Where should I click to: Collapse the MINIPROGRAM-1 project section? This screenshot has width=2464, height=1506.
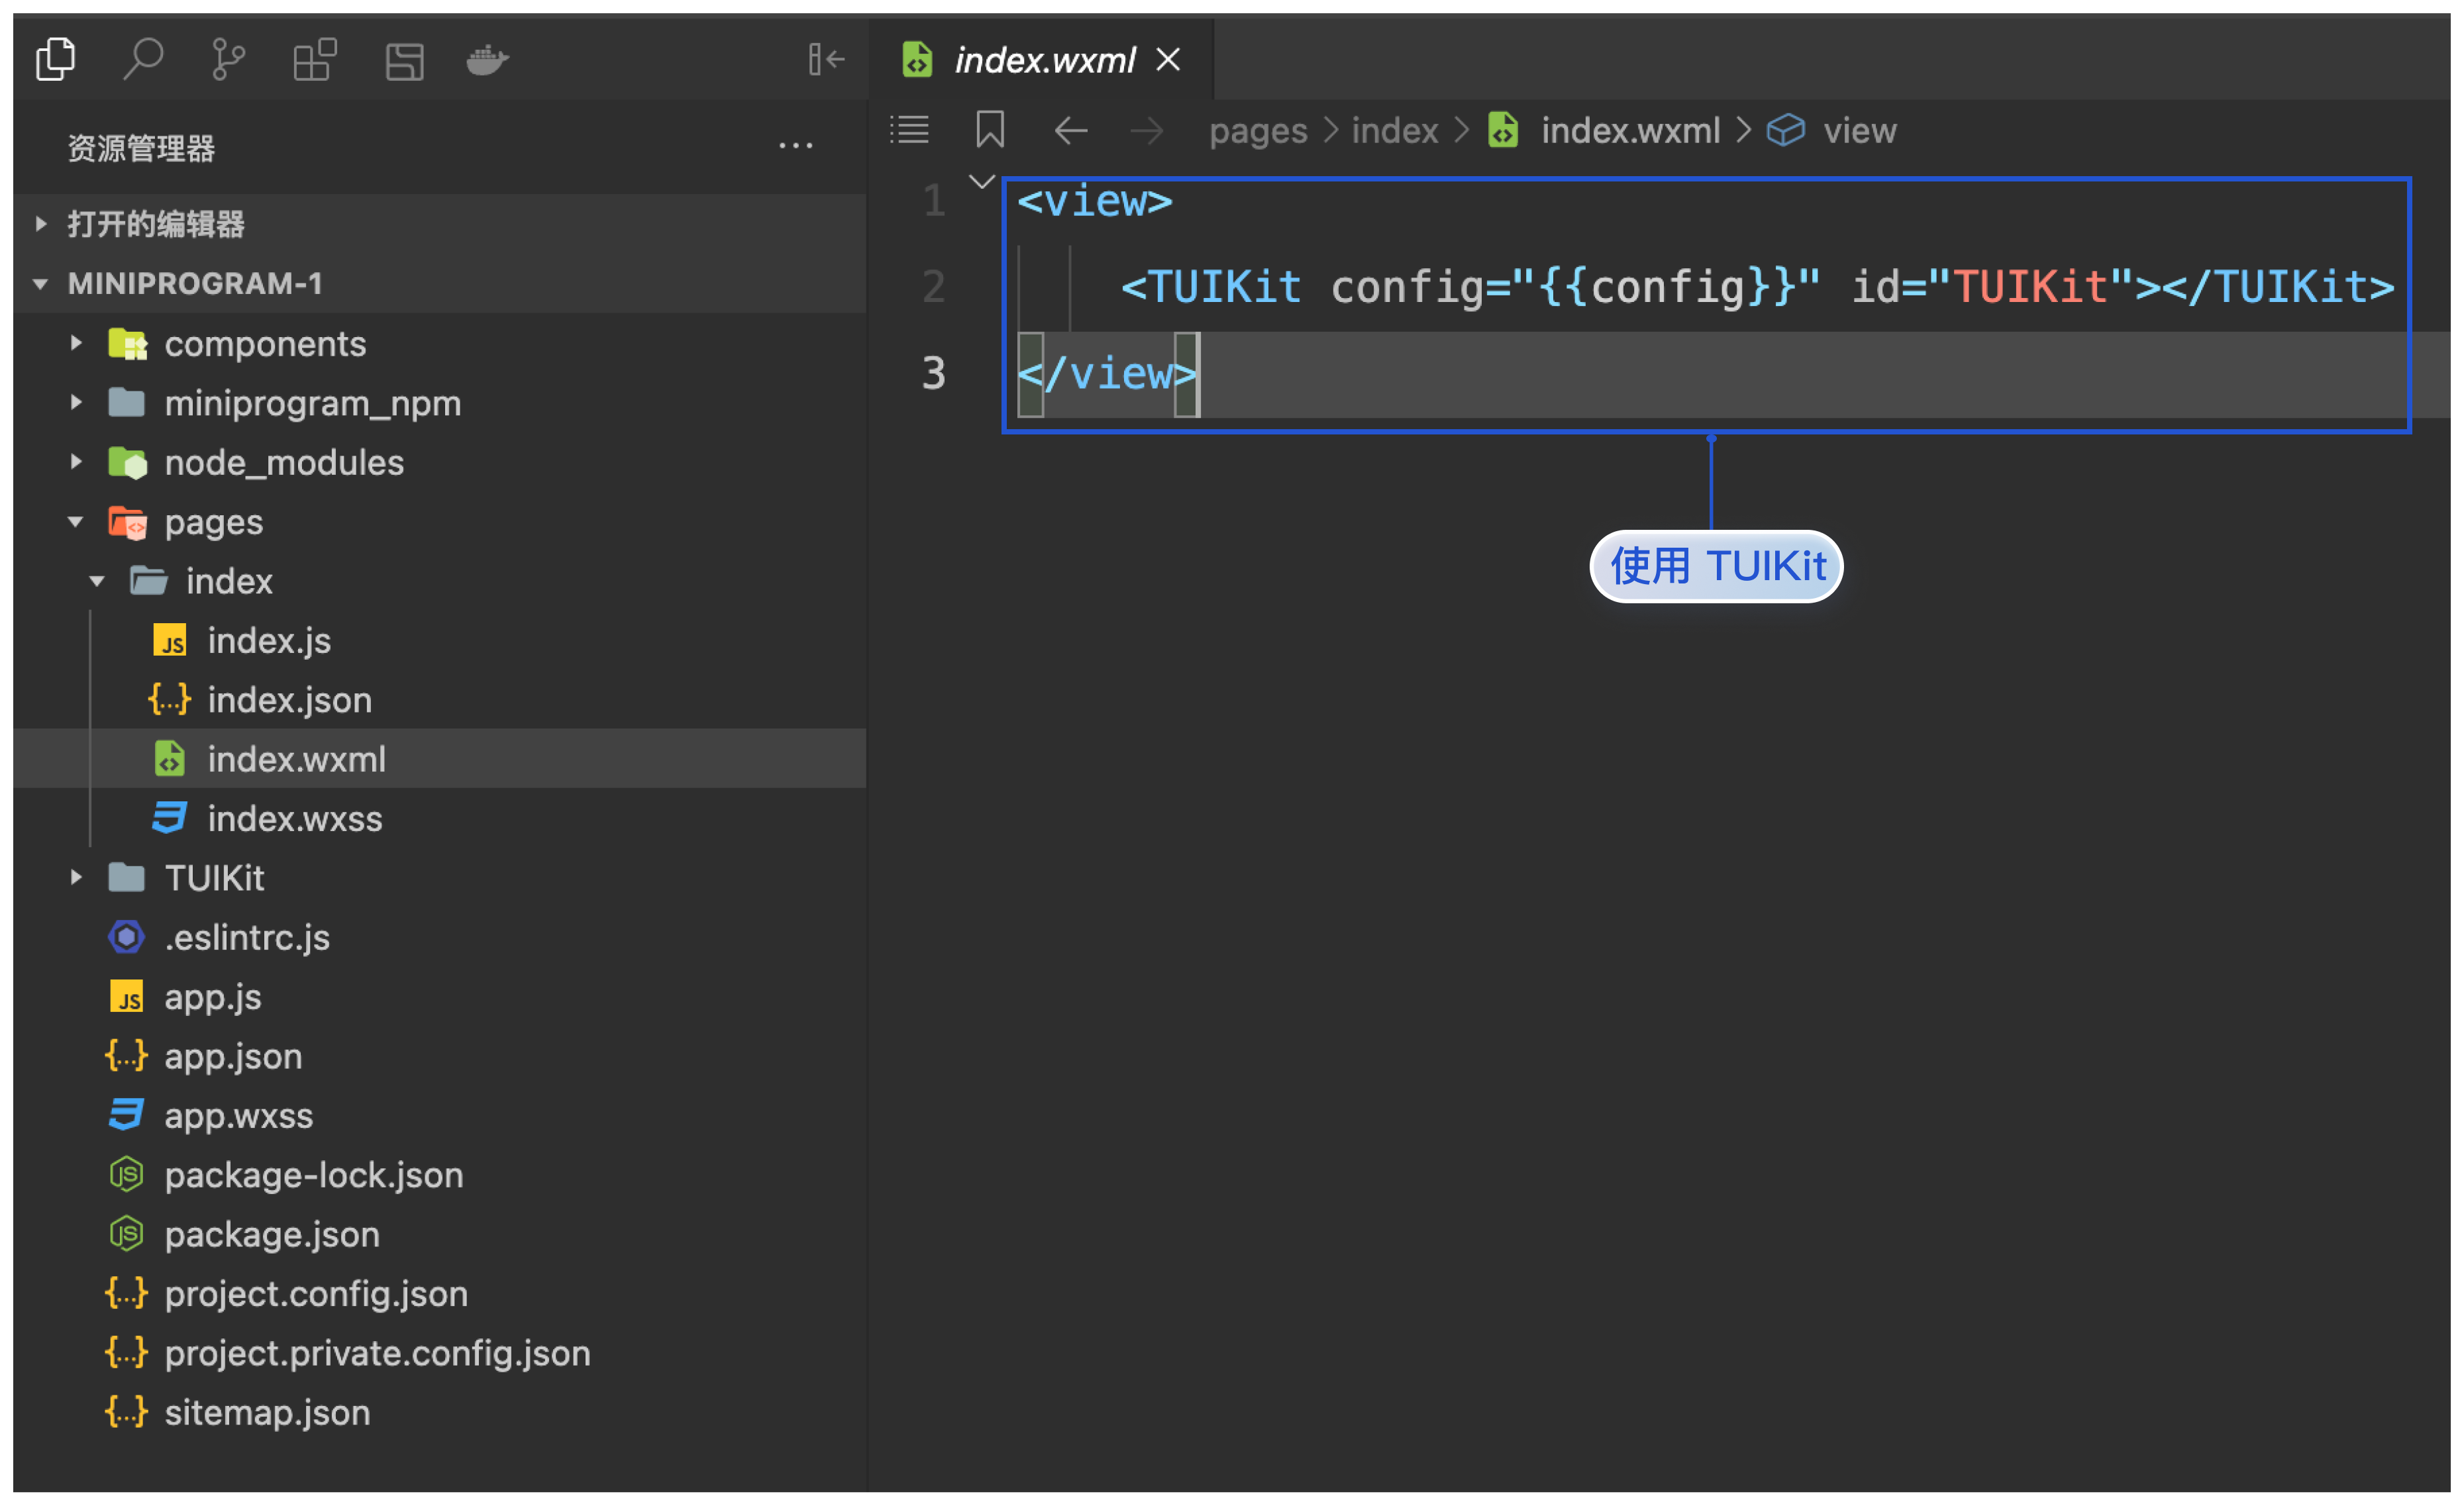(x=440, y=284)
